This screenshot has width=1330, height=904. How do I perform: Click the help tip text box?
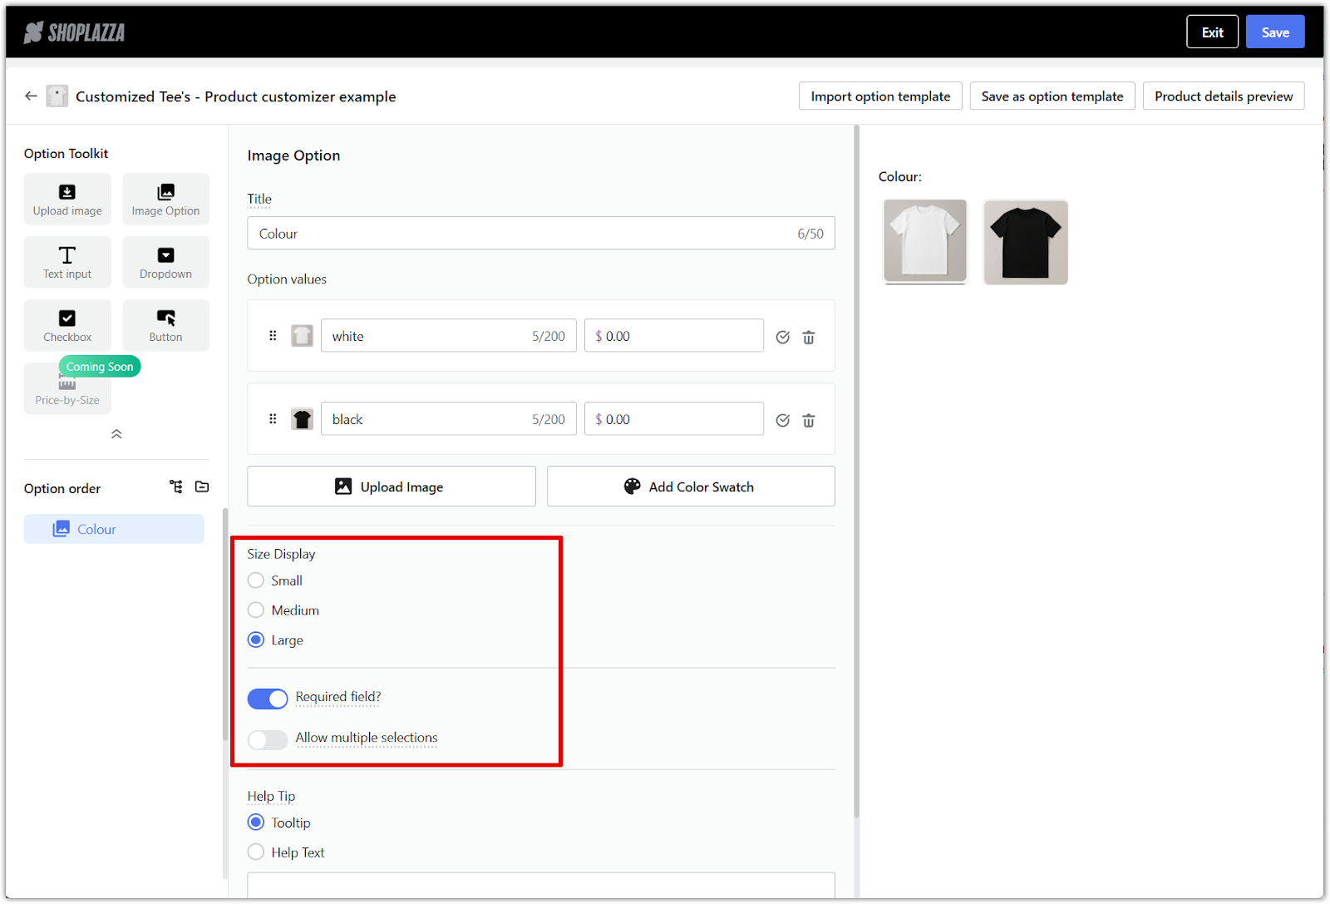click(541, 885)
